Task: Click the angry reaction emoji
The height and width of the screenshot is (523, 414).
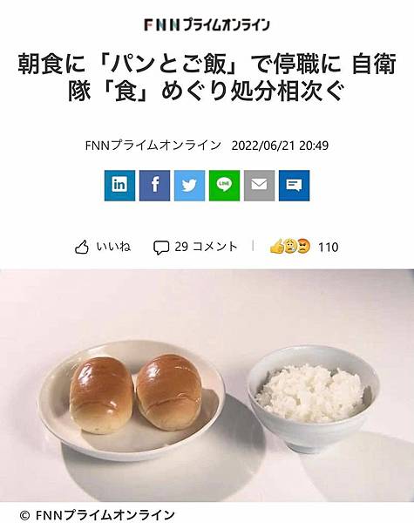Action: [303, 247]
